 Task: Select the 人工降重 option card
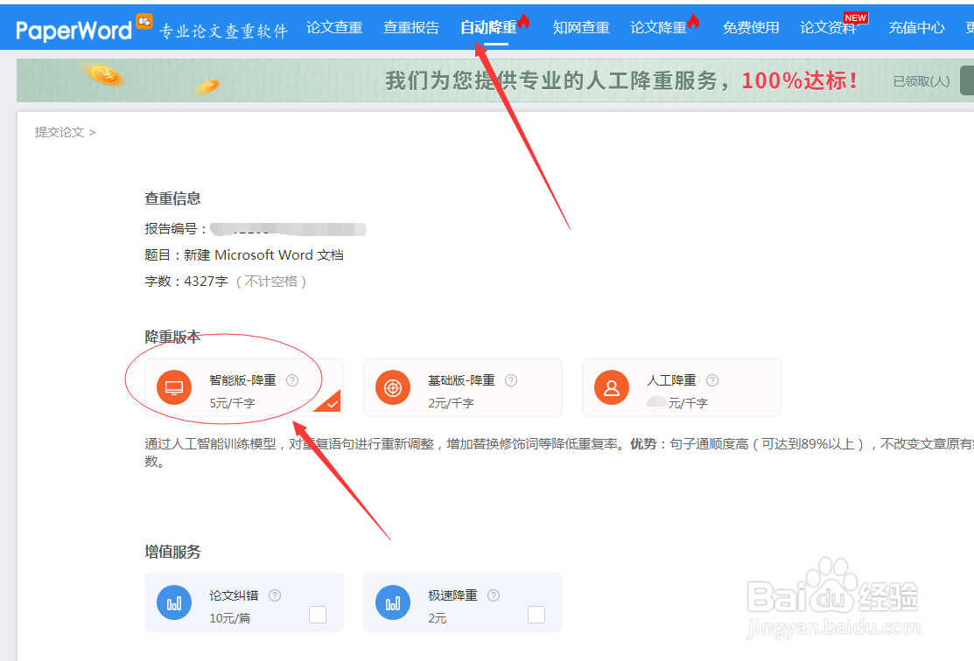(682, 387)
